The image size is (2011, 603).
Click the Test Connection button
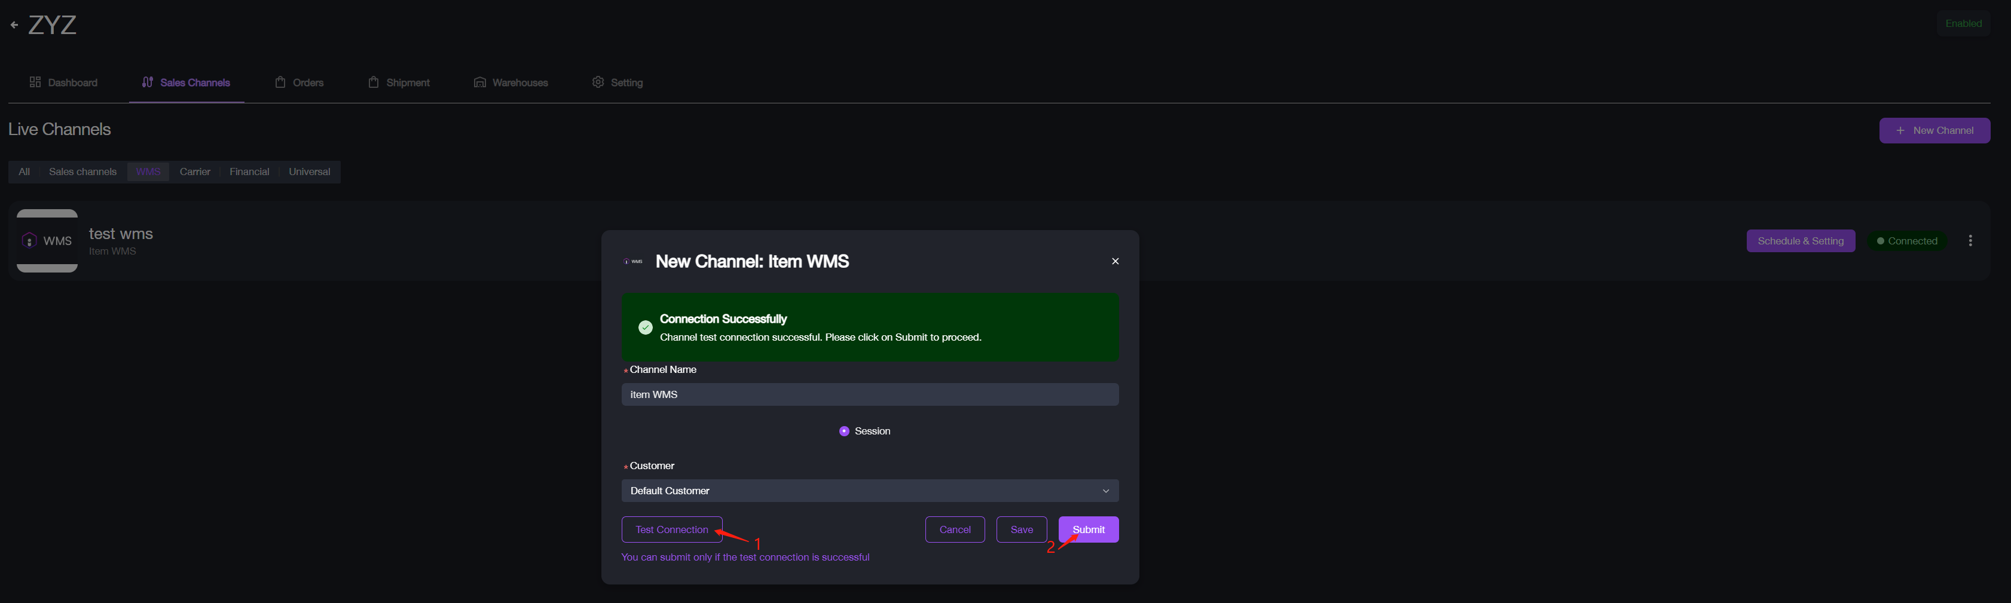click(671, 529)
